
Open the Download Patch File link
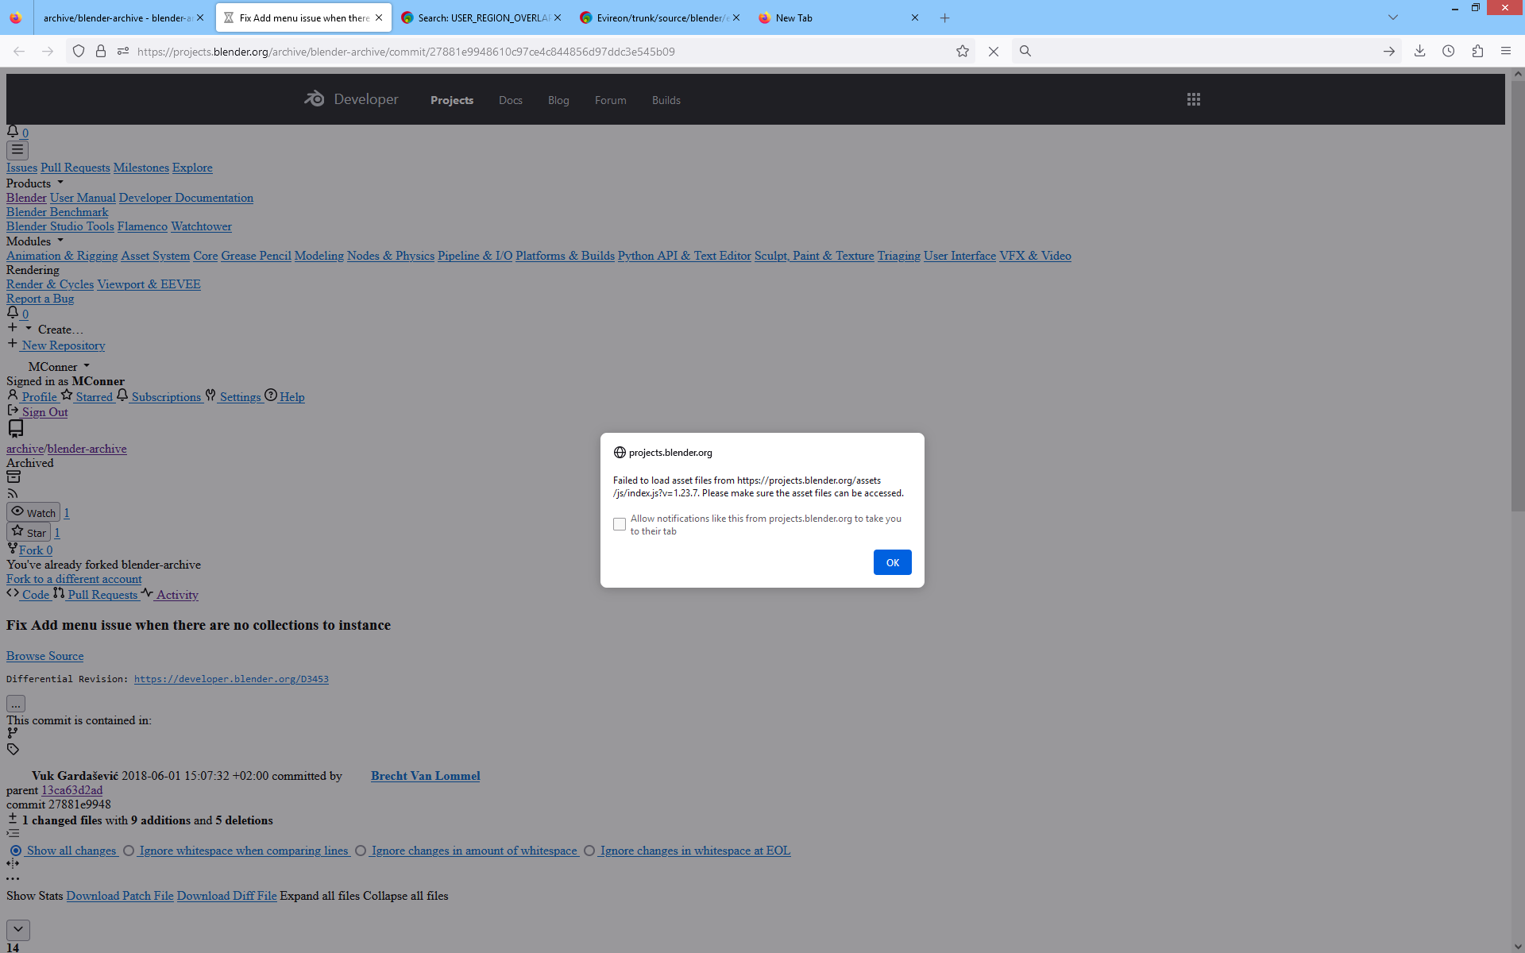[x=120, y=896]
